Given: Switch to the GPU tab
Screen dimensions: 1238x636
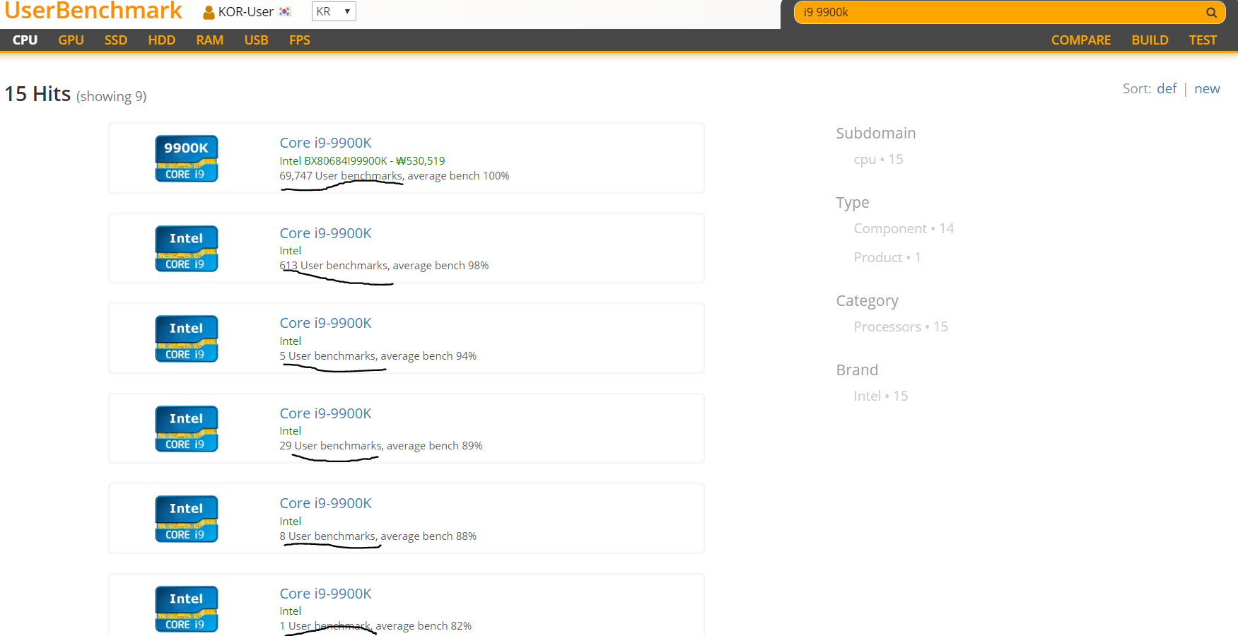Looking at the screenshot, I should pos(71,40).
